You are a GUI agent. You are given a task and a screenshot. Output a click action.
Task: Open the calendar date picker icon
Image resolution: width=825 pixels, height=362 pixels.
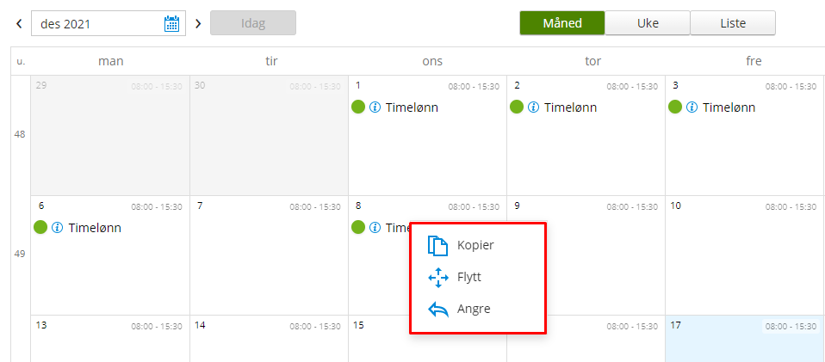(x=172, y=23)
